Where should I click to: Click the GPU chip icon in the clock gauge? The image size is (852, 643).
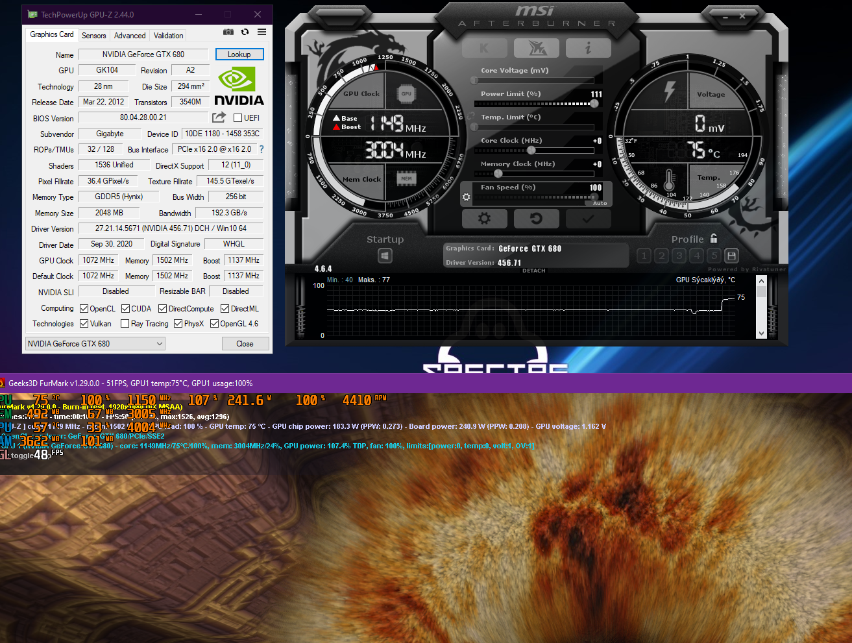406,93
